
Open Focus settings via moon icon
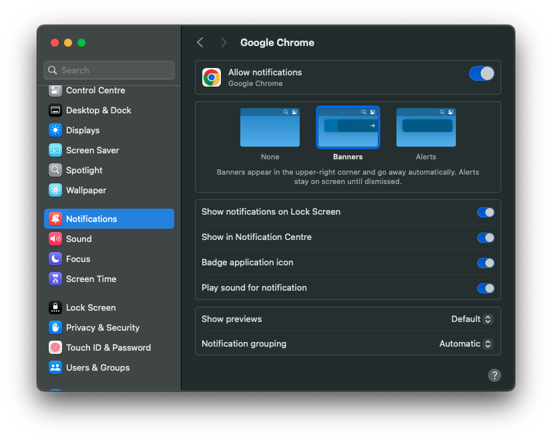tap(55, 259)
